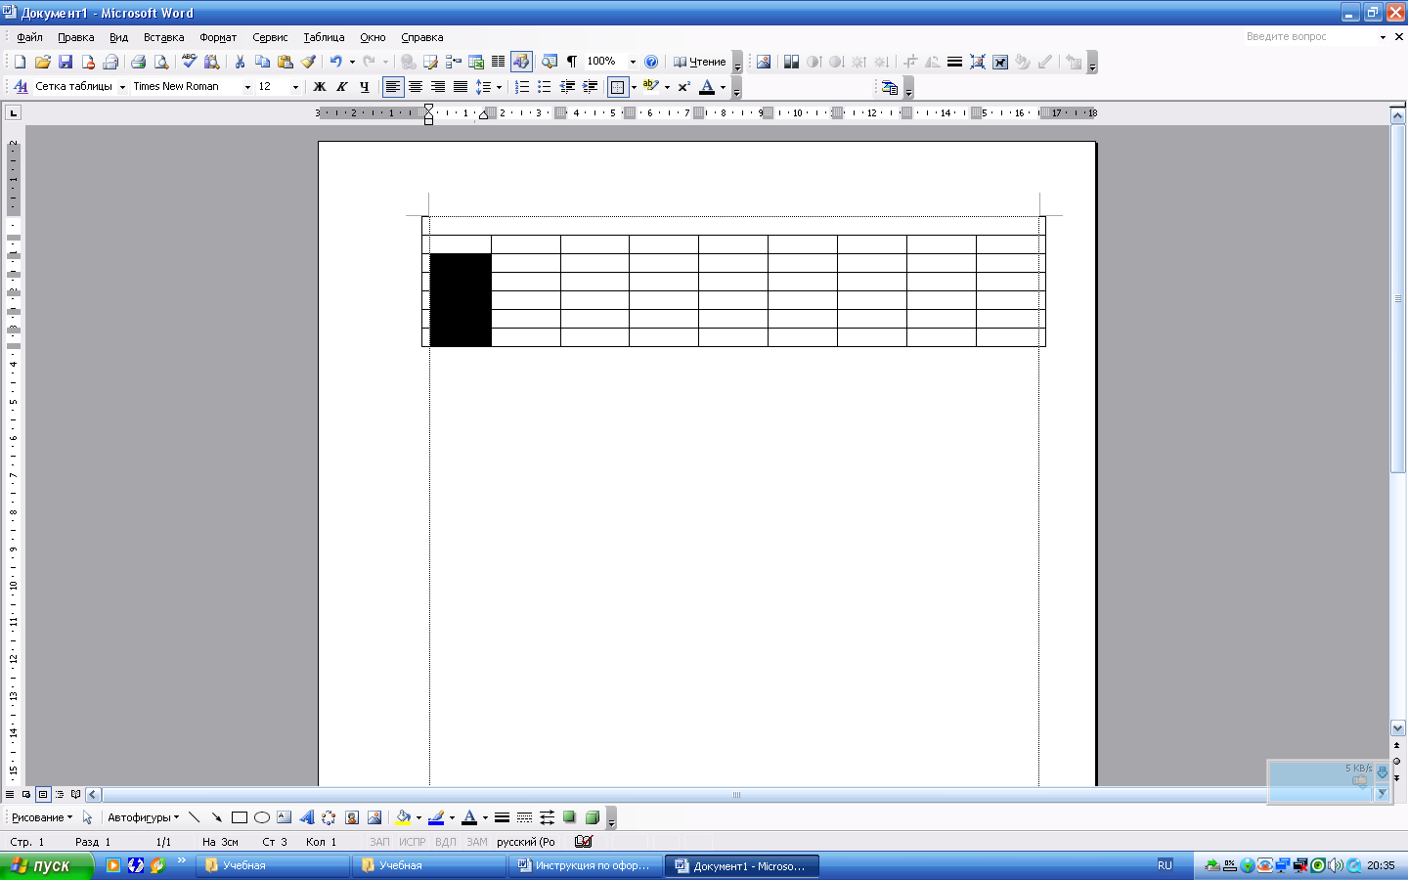Activate the Format Painter brush
This screenshot has height=880, width=1408.
[x=308, y=62]
